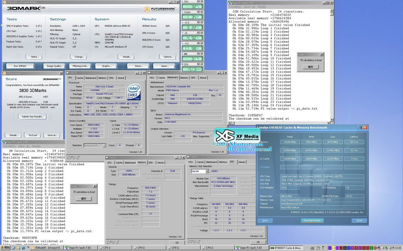Click Close button in EVEREST benchmark window
Screen dimensions: 403x251
click(359, 221)
